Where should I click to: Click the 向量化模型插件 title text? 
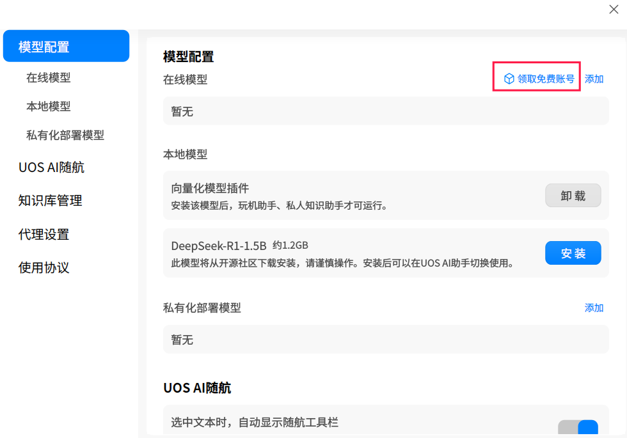(x=210, y=188)
